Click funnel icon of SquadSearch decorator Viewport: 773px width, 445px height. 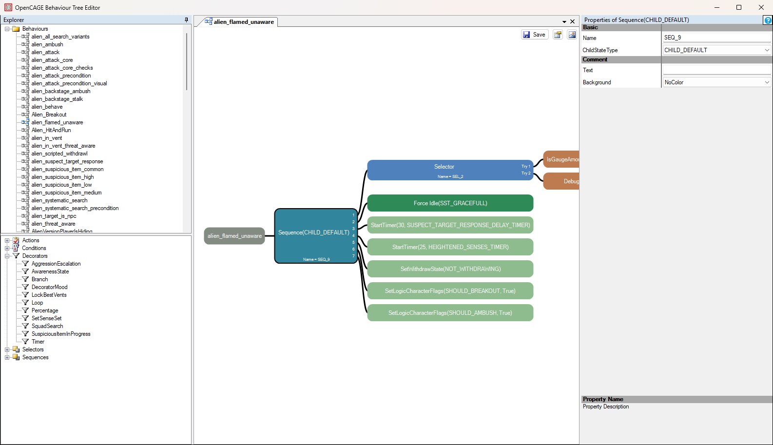click(25, 326)
